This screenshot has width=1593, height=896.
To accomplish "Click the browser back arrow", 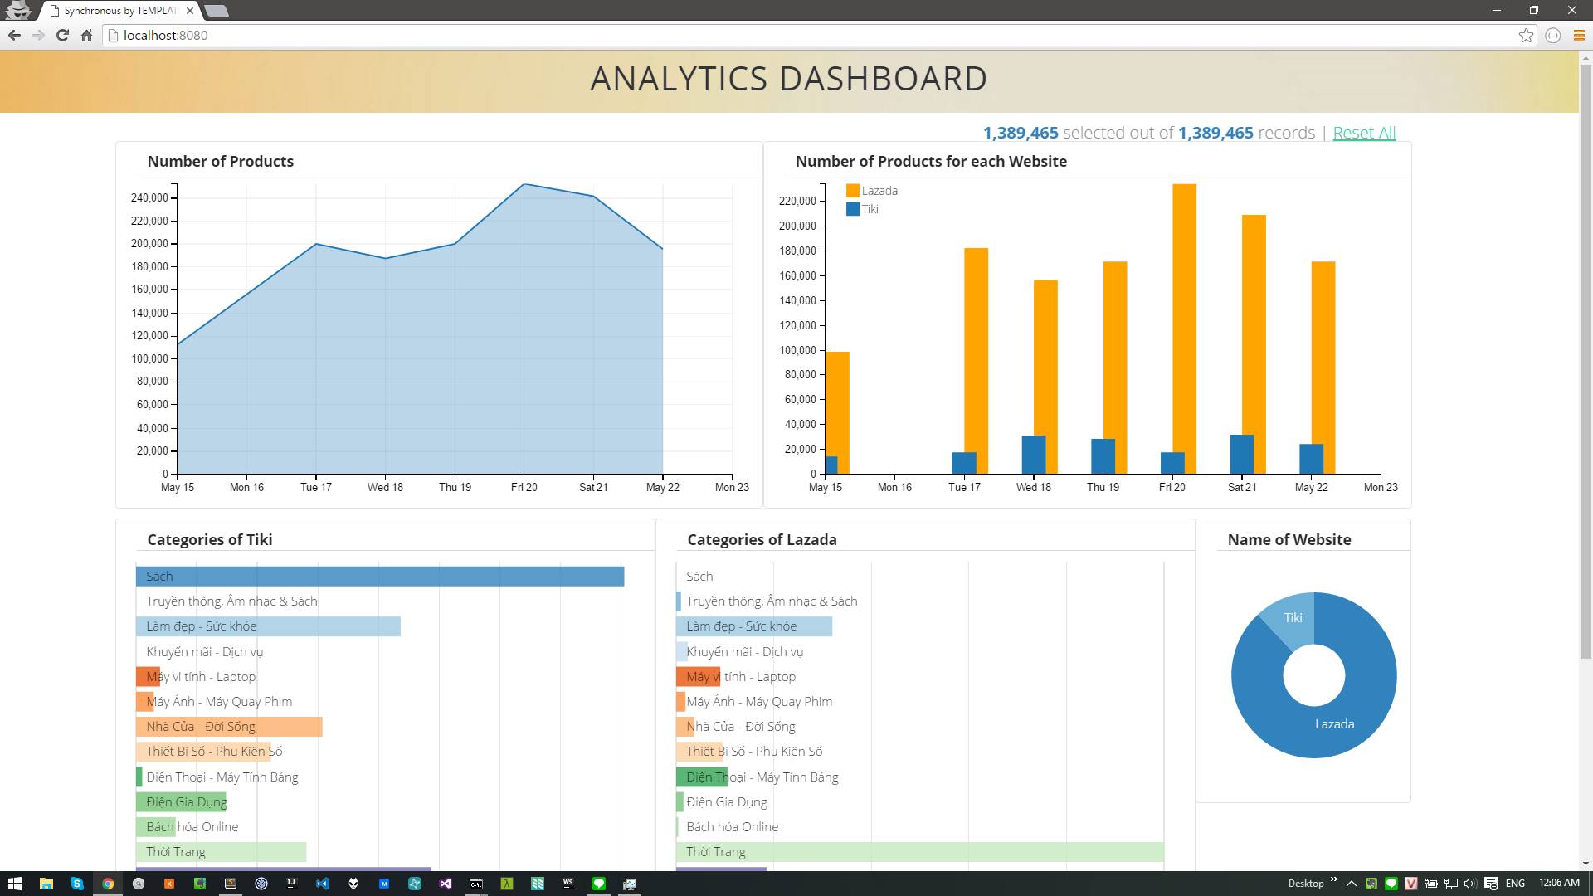I will [x=14, y=35].
